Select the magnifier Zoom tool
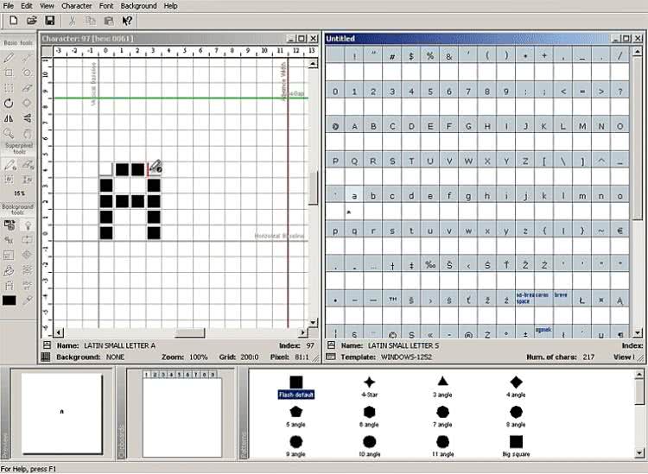The height and width of the screenshot is (474, 648). 9,133
